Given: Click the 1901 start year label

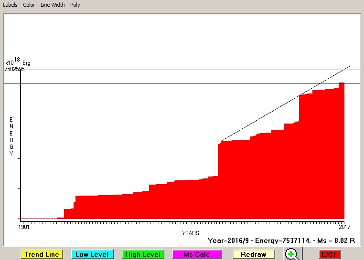Looking at the screenshot, I should pyautogui.click(x=24, y=227).
